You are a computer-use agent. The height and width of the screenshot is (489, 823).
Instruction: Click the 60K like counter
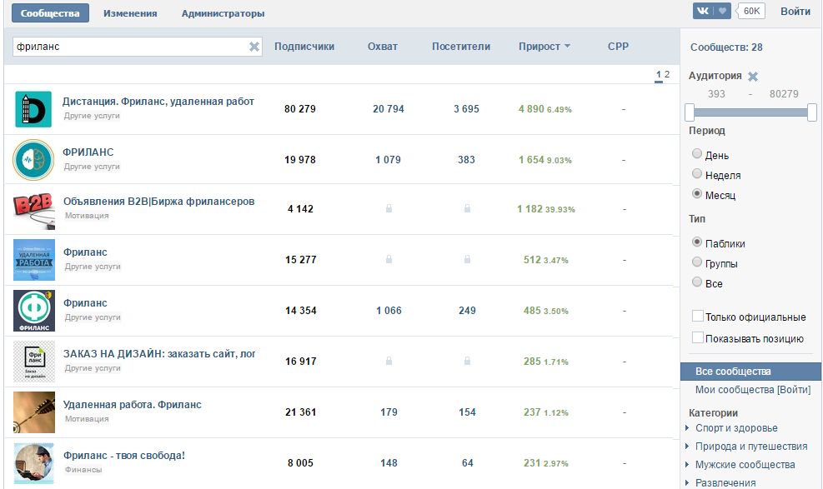[751, 11]
